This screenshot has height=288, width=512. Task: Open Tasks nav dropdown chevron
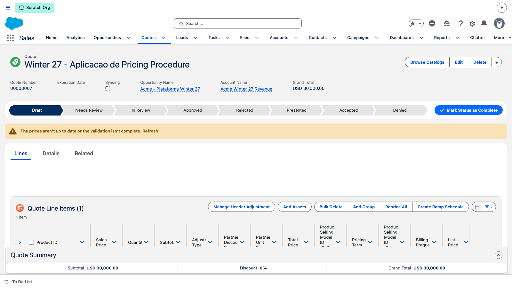click(x=227, y=38)
